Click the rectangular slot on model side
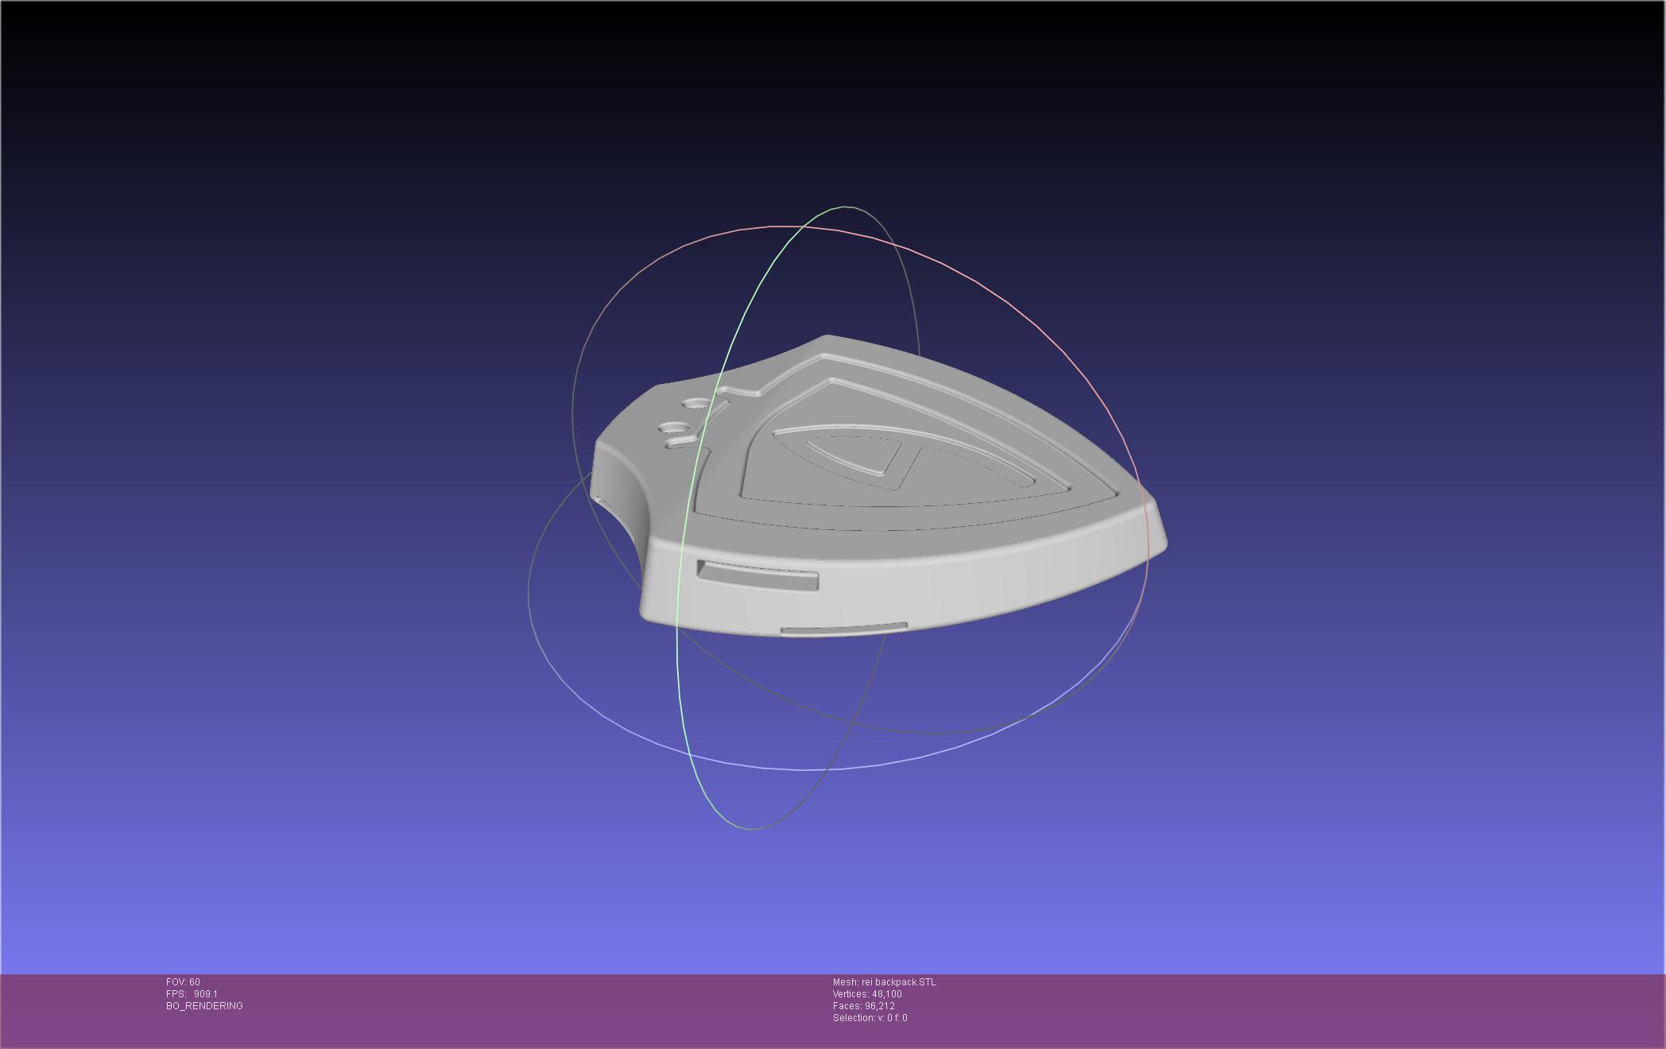Image resolution: width=1666 pixels, height=1049 pixels. tap(757, 575)
